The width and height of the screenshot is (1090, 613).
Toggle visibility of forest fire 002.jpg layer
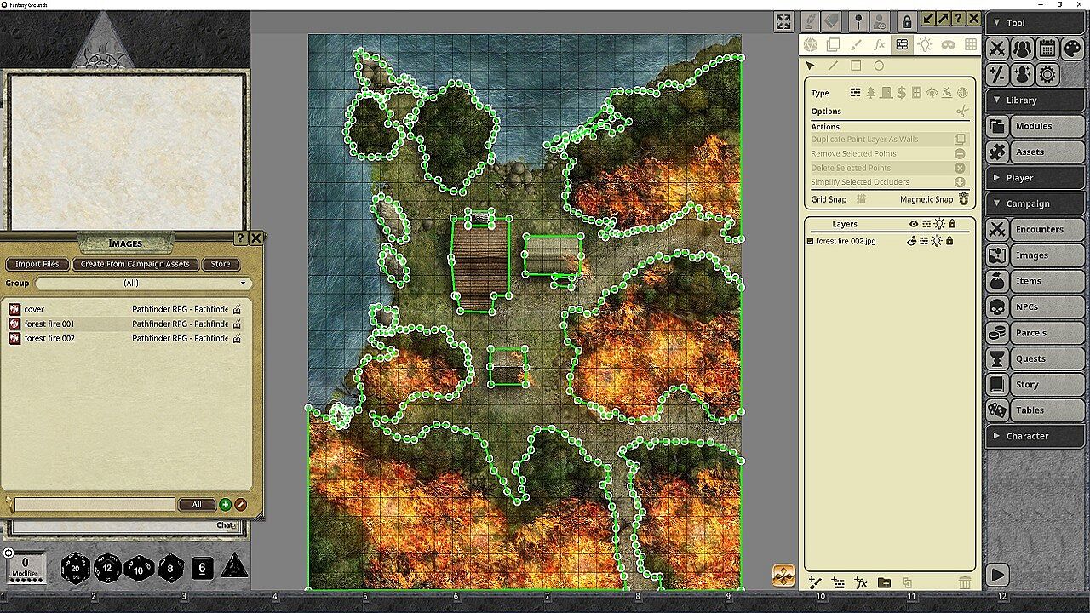point(911,241)
